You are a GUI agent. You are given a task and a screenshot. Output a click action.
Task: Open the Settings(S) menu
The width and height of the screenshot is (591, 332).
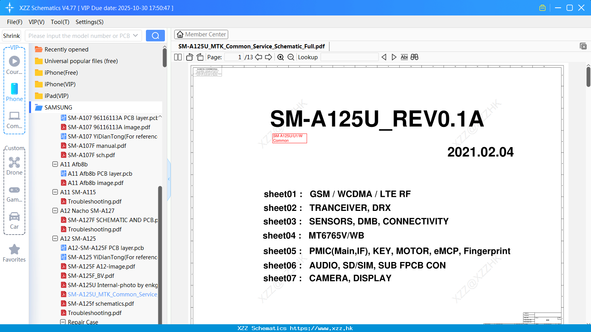pyautogui.click(x=90, y=22)
